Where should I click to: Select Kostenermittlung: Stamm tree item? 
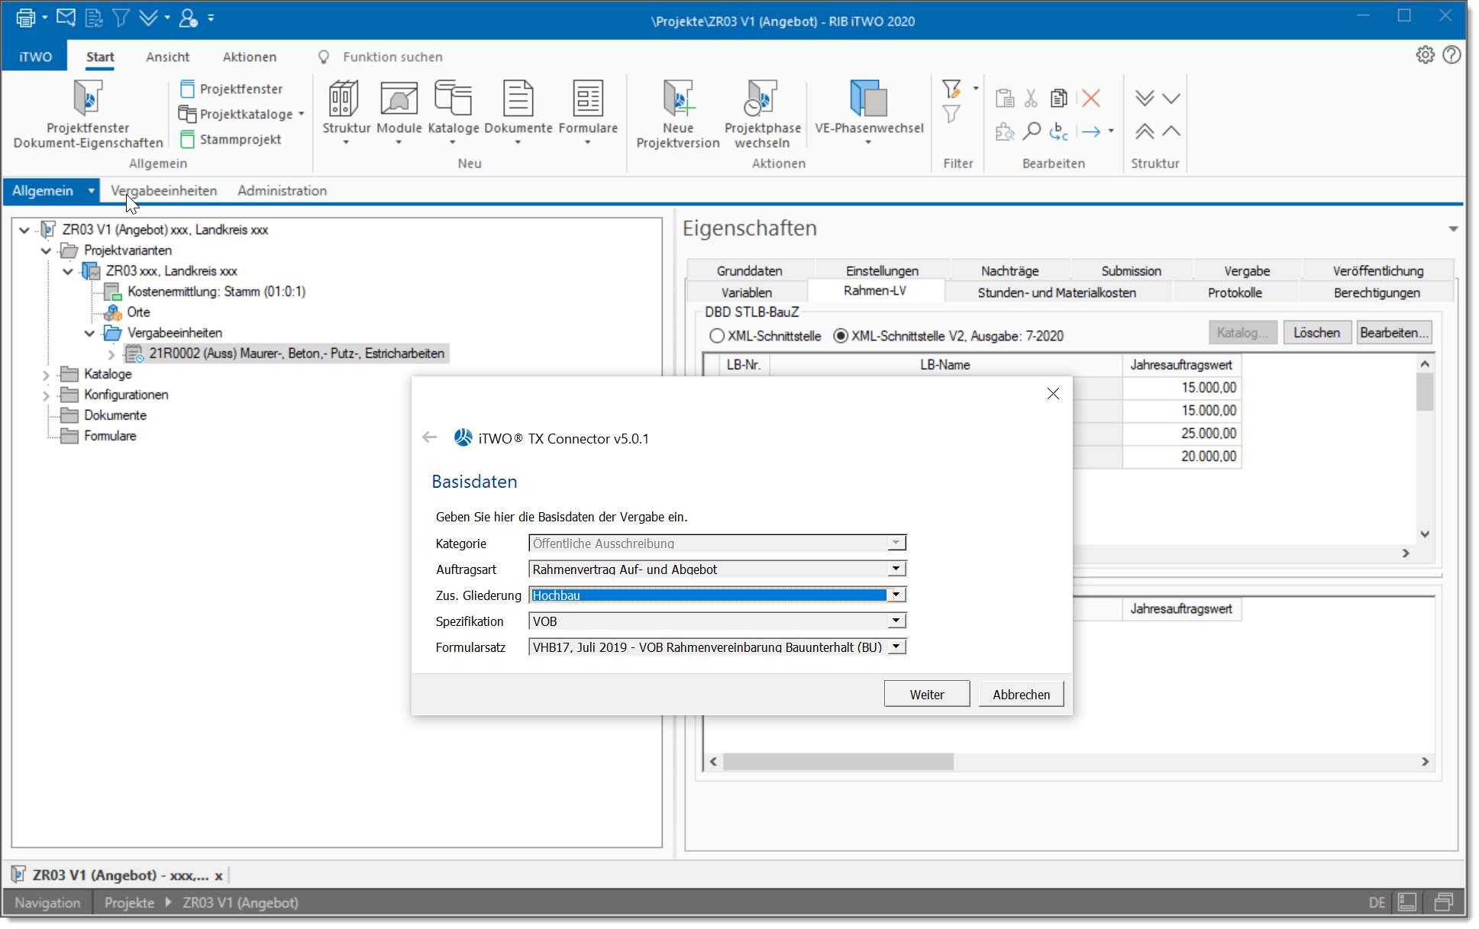pos(217,292)
